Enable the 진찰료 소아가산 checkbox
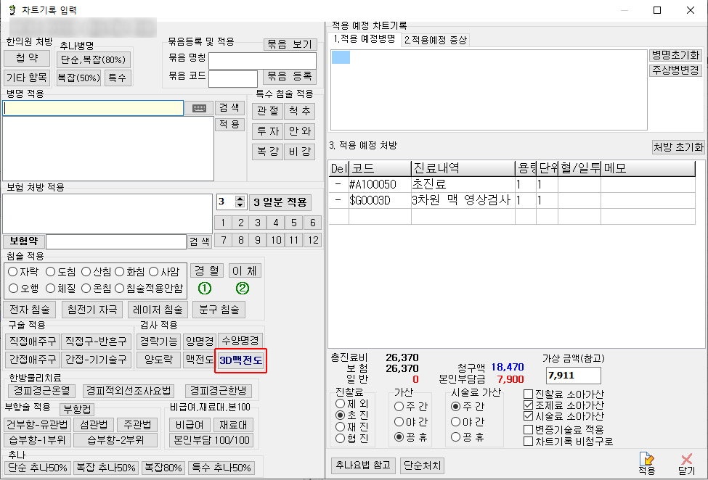The image size is (708, 480). point(528,394)
